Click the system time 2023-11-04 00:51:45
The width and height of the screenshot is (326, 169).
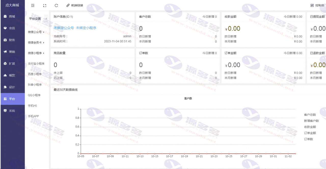tap(118, 41)
